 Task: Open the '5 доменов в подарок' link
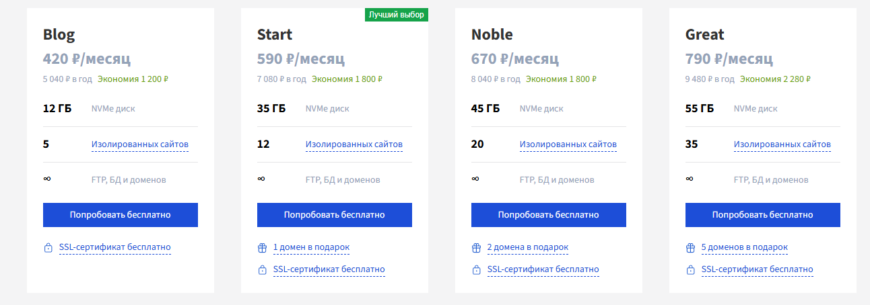point(744,247)
